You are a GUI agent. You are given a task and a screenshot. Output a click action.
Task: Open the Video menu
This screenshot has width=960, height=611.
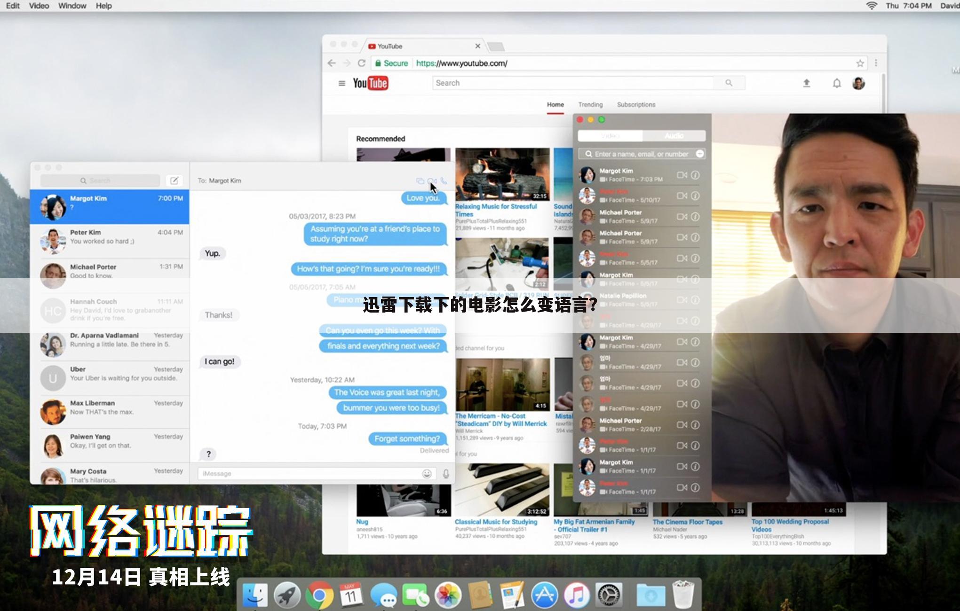pyautogui.click(x=39, y=6)
